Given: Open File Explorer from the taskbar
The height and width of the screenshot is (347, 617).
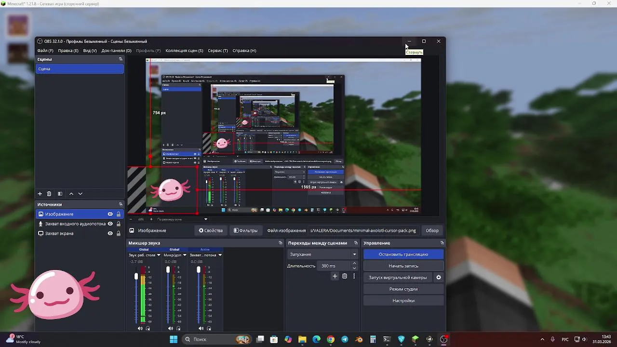Looking at the screenshot, I should 302,339.
